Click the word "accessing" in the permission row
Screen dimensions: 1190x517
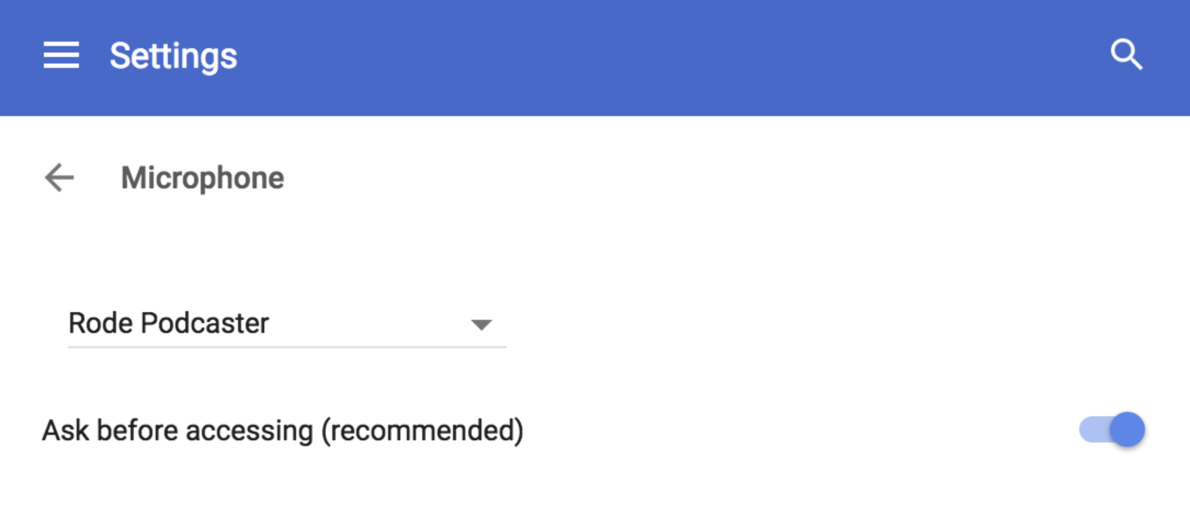[249, 430]
